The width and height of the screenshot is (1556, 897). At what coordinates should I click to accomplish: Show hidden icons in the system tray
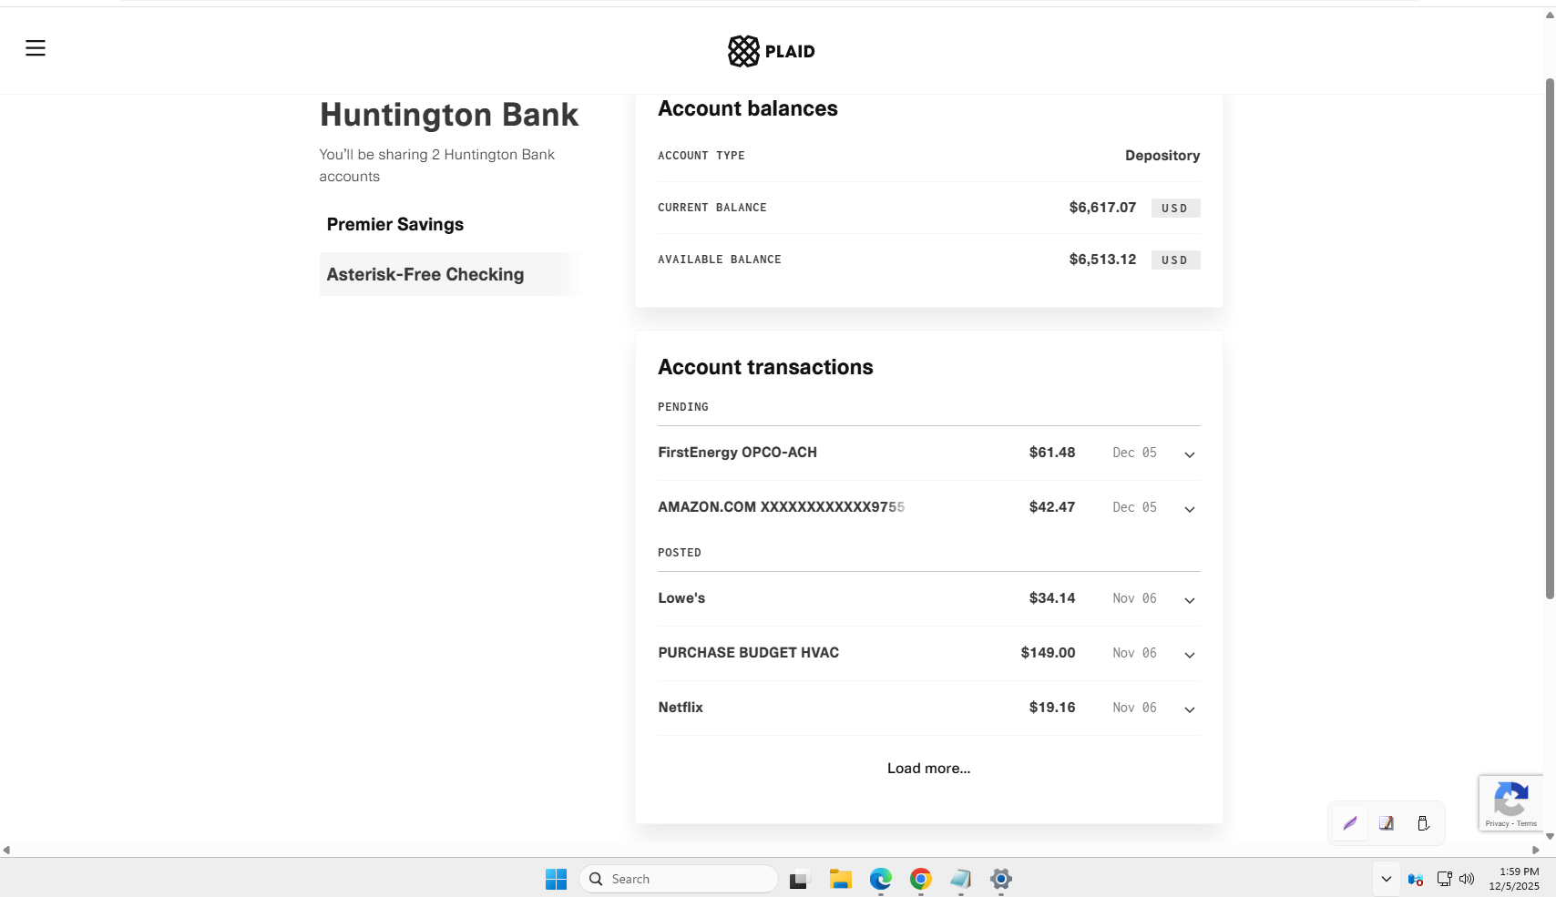(x=1386, y=879)
